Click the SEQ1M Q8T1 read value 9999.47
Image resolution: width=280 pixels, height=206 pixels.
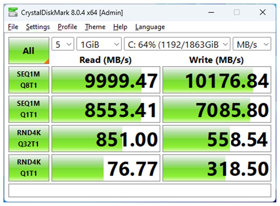106,80
